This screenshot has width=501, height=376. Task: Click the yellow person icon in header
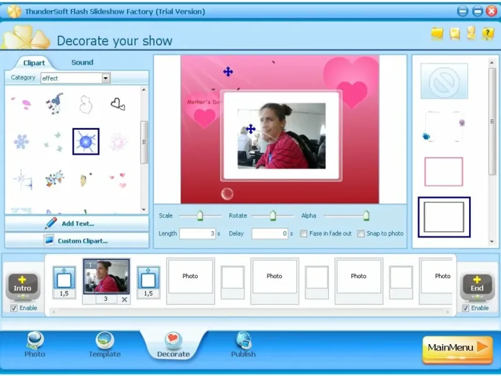471,33
